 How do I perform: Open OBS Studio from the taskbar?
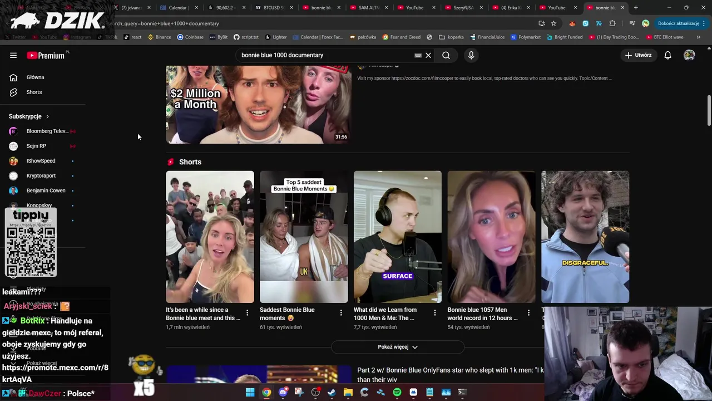tap(315, 392)
